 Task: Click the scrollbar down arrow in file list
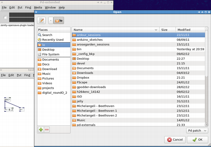point(207,125)
